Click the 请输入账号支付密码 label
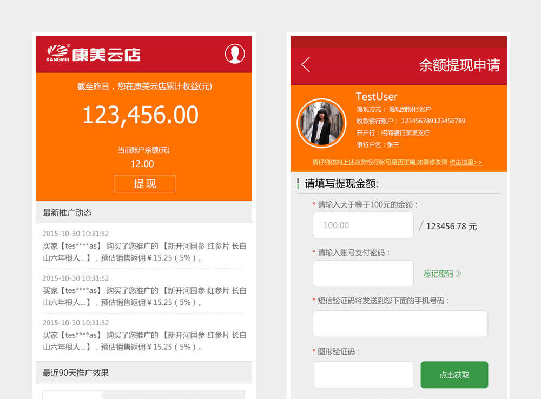Viewport: 541px width, 399px height. (353, 253)
